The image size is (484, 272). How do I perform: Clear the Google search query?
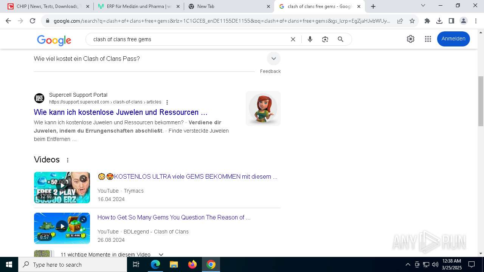tap(293, 39)
